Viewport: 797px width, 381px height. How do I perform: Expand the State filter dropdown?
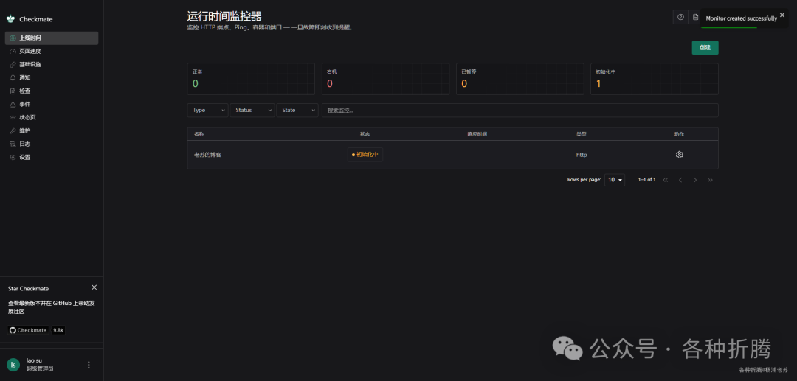click(297, 110)
